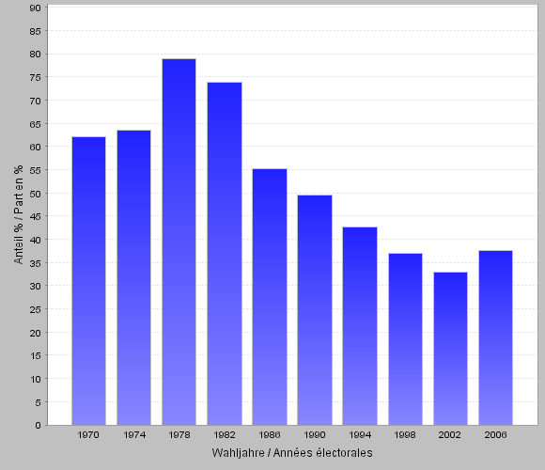Click the 1990 x-axis year label
545x470 pixels.
[x=315, y=435]
